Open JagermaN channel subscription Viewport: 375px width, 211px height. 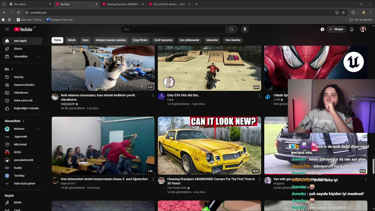[x=22, y=137]
